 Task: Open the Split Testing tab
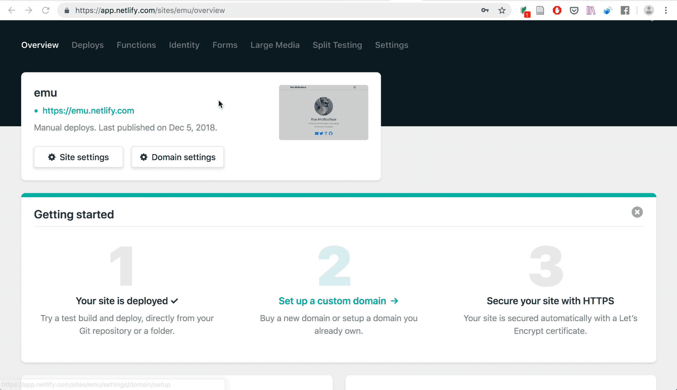[x=337, y=45]
